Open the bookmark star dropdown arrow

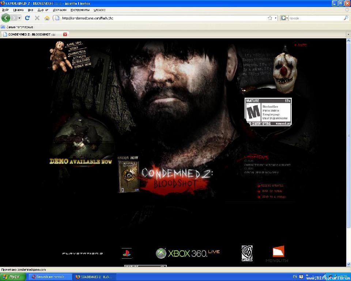pos(276,18)
